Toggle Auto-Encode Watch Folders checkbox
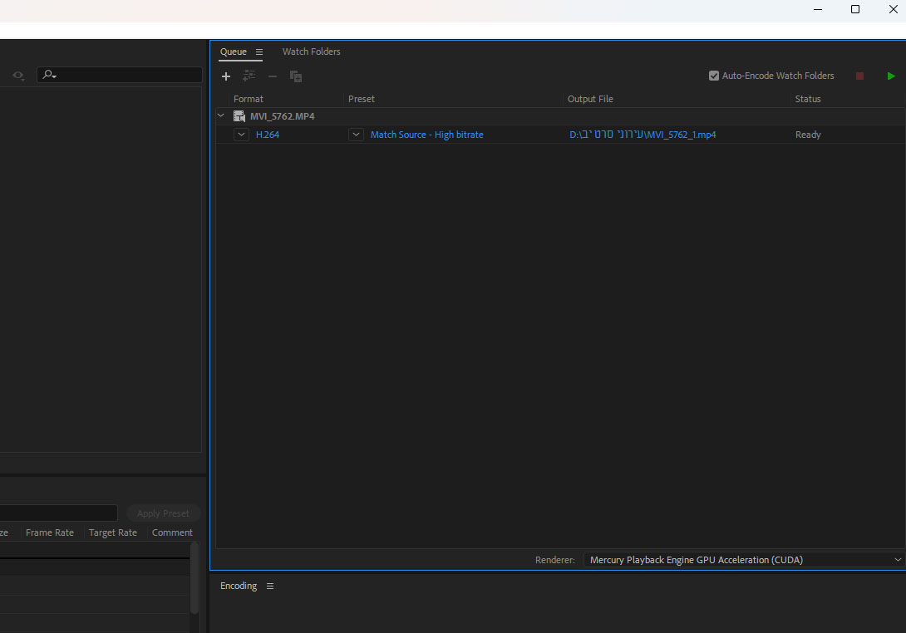906x633 pixels. 713,76
